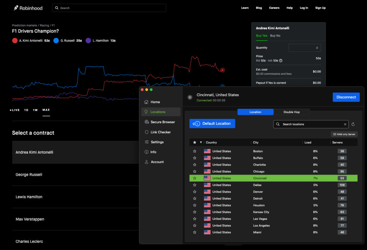Select the Houston server row
The image size is (367, 250).
point(273,205)
